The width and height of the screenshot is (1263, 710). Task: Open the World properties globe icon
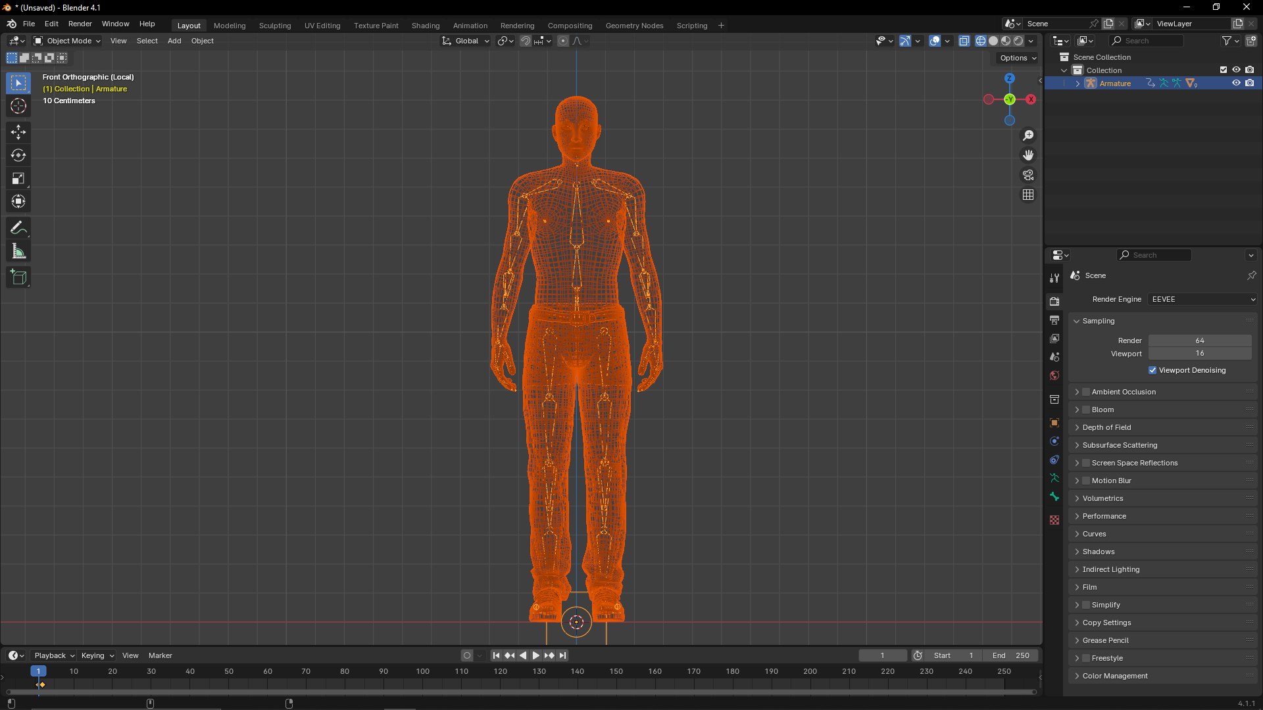point(1054,375)
